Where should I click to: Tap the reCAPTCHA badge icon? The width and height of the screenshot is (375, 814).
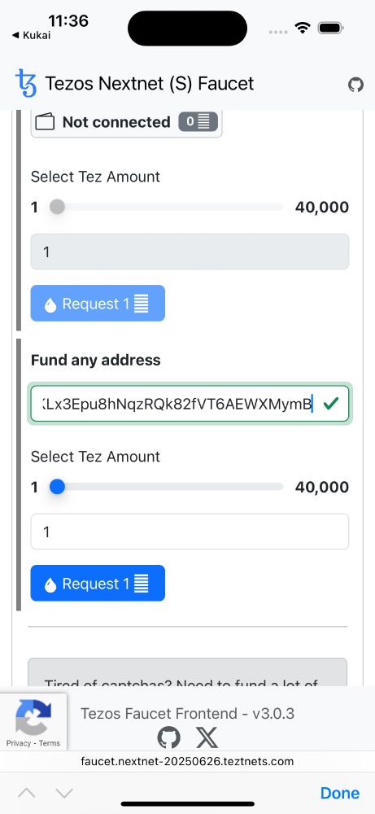(33, 716)
